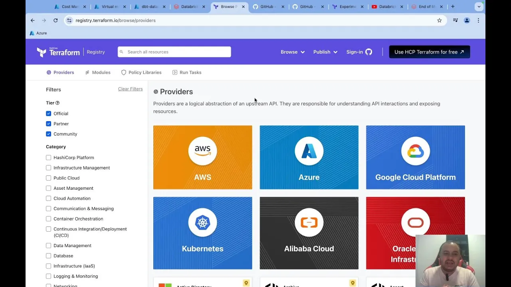Click the Tier help question-mark icon

[x=57, y=103]
